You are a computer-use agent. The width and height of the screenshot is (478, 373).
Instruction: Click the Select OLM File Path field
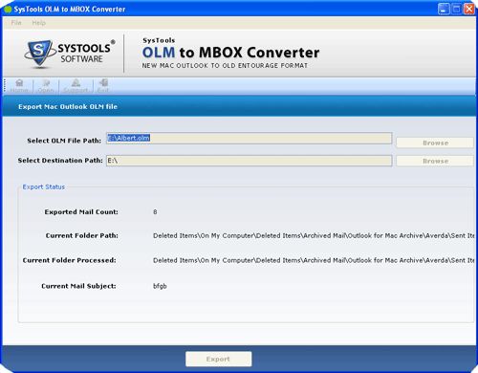tap(250, 139)
